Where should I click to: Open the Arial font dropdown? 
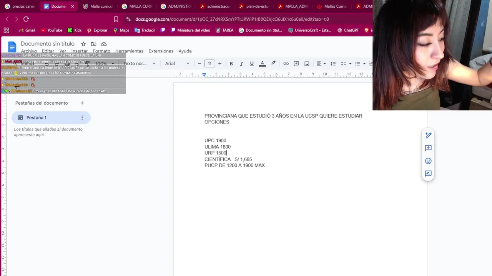tap(177, 64)
